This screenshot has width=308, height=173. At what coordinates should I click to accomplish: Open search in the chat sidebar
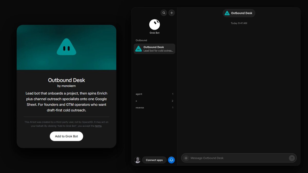click(164, 13)
